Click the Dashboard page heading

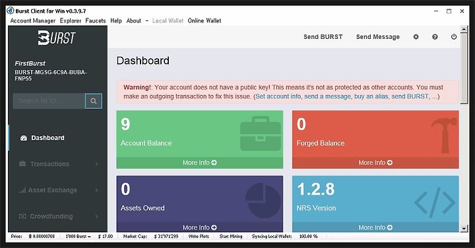143,61
